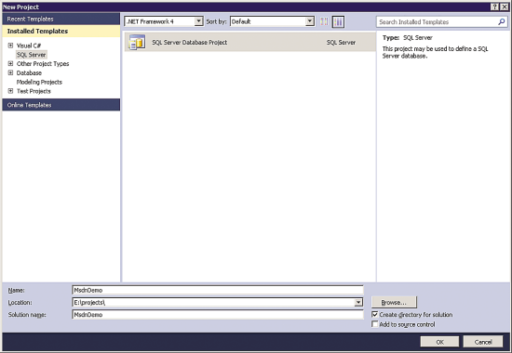The width and height of the screenshot is (512, 353).
Task: Select Test Projects template category
Action: 34,91
